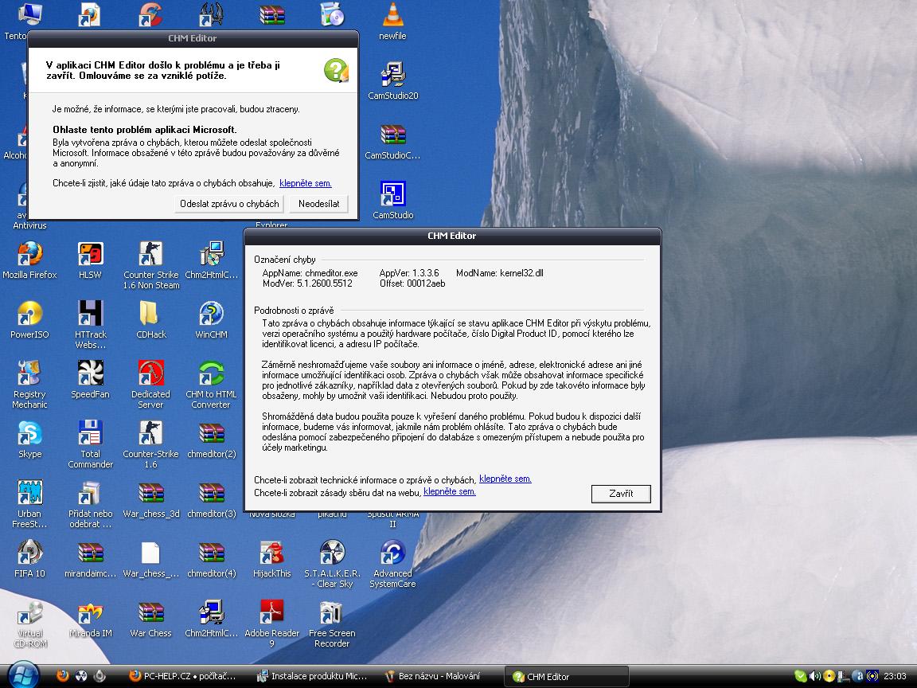917x688 pixels.
Task: Open 'klepněte sem' link for technical information
Action: pos(505,479)
